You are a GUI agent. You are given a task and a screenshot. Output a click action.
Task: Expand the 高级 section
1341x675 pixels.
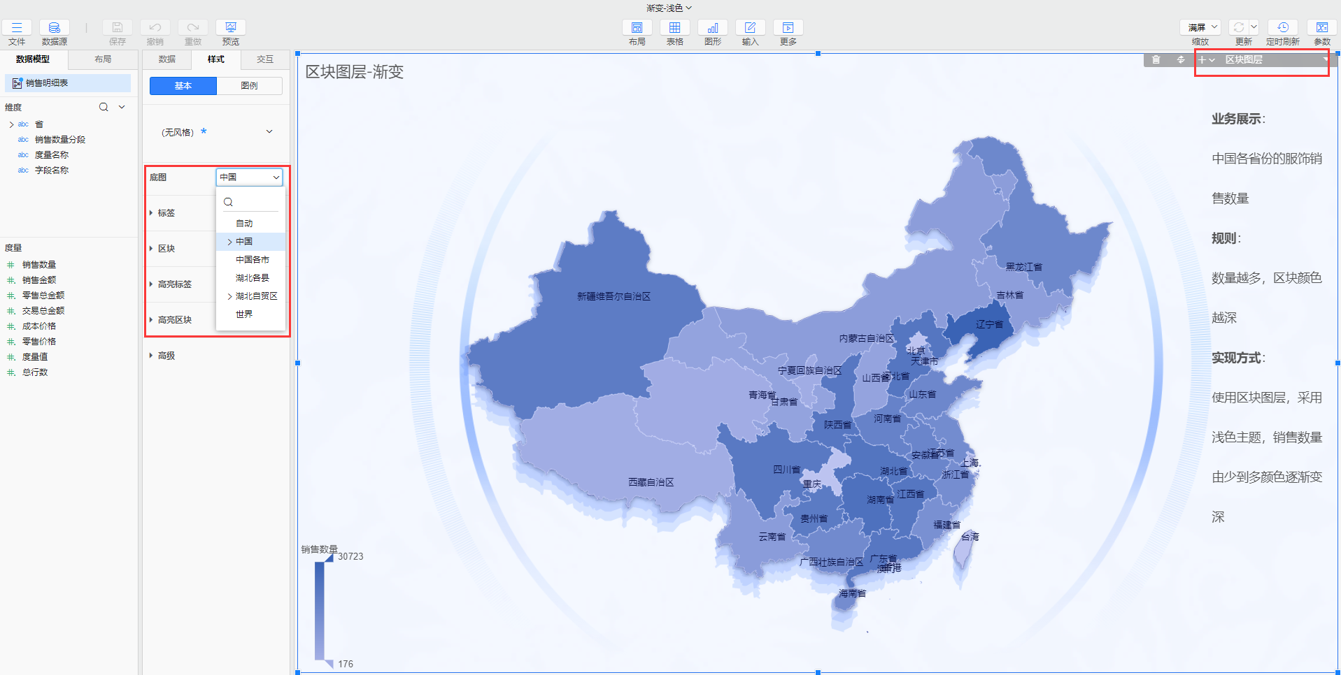(x=166, y=356)
